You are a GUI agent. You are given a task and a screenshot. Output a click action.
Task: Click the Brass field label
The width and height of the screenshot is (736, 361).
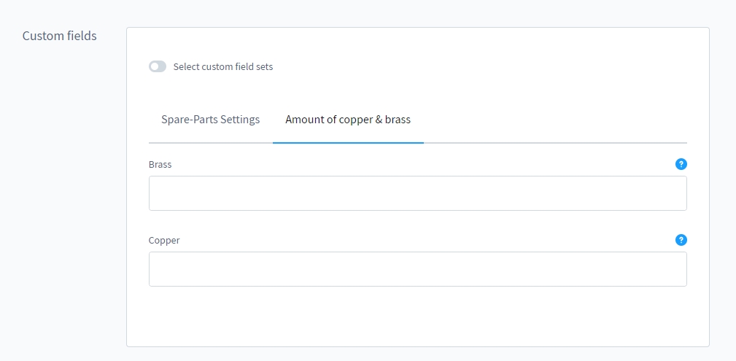(160, 165)
